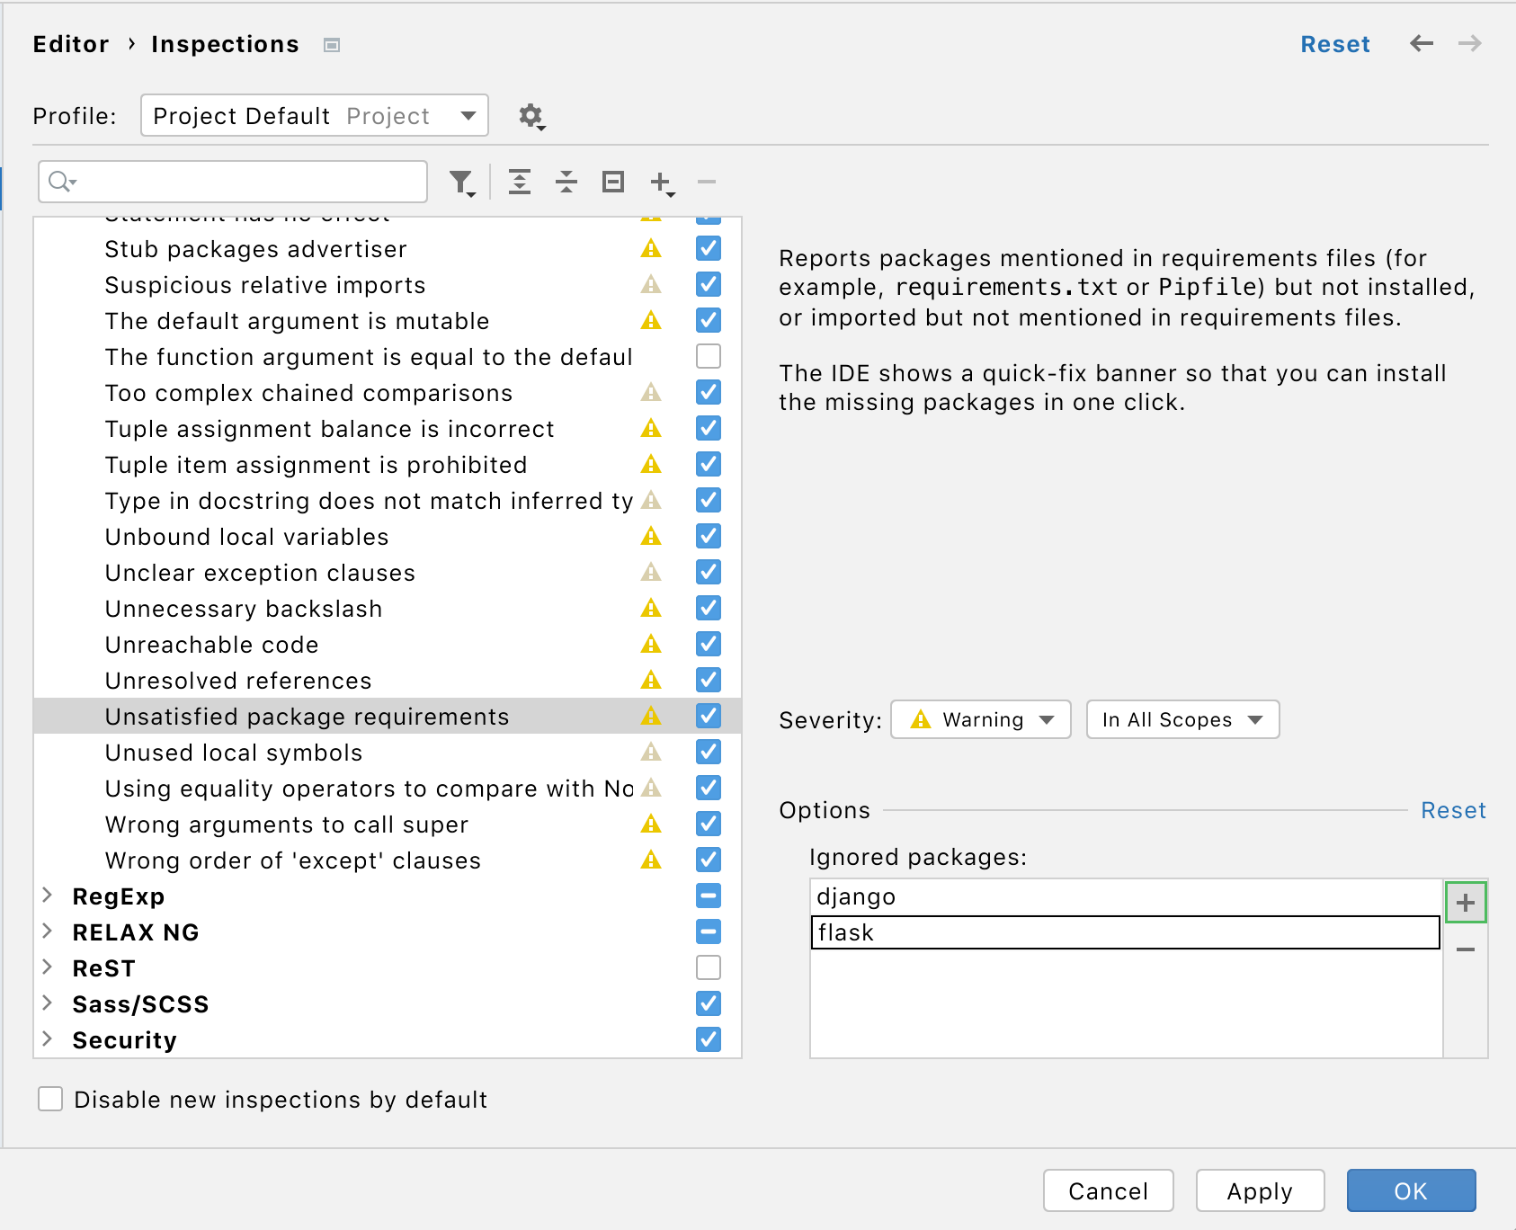This screenshot has height=1230, width=1516.
Task: Navigate back using the left arrow
Action: click(x=1421, y=43)
